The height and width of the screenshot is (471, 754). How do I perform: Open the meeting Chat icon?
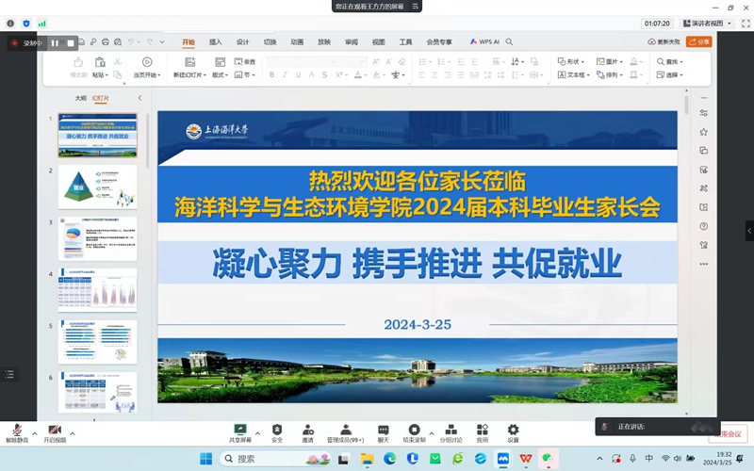pos(384,431)
